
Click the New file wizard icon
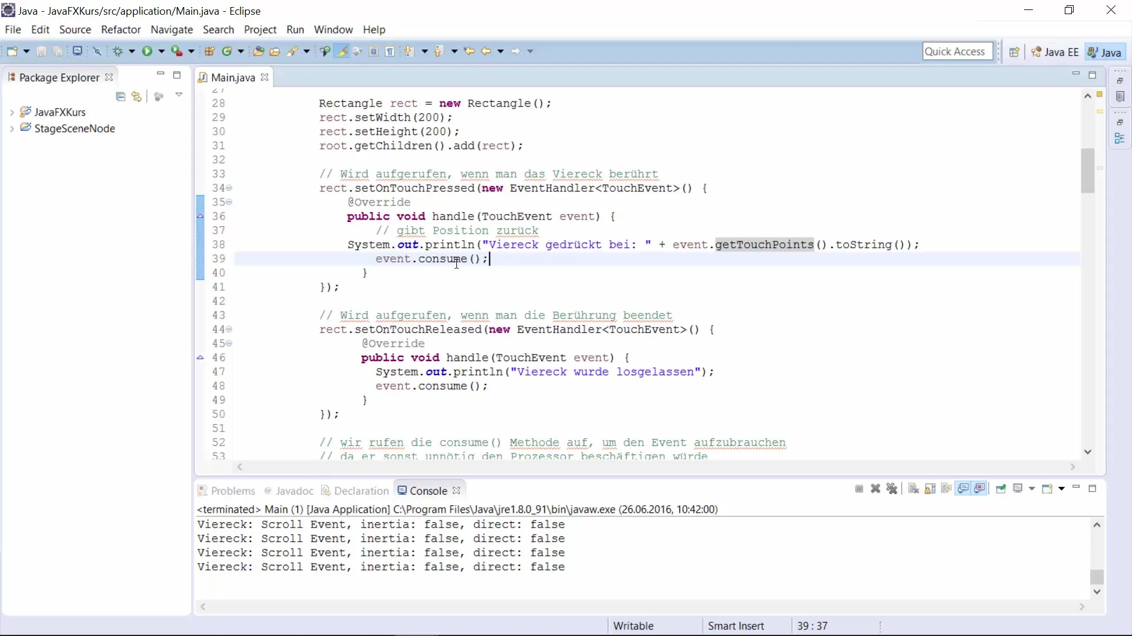[12, 51]
